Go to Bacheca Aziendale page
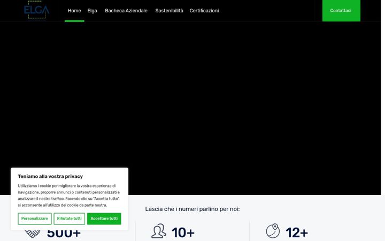This screenshot has width=385, height=241. [x=126, y=11]
